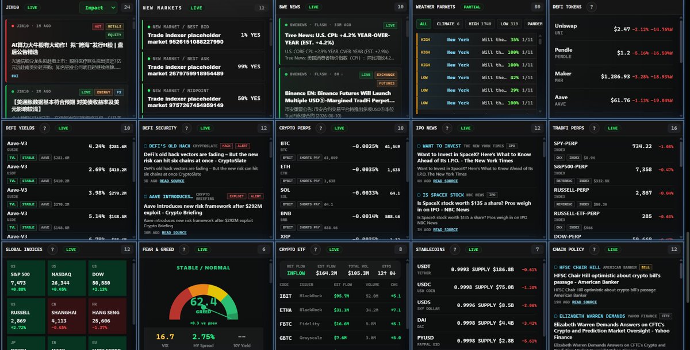This screenshot has height=350, width=690.
Task: Toggle the JIN10 LIVE status badge
Action: click(32, 7)
